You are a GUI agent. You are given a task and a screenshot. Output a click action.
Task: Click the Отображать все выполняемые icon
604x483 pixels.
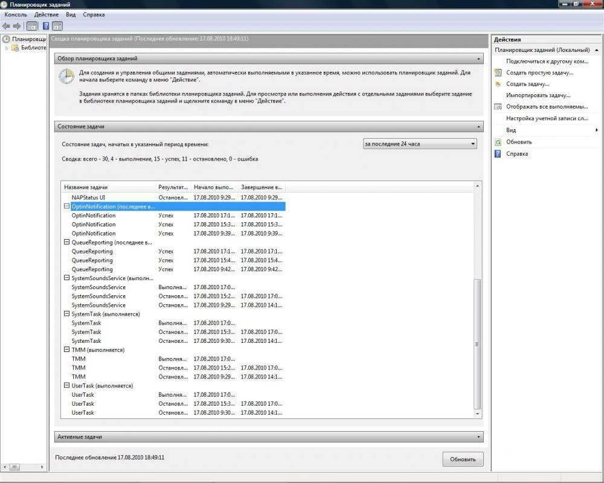(x=498, y=107)
